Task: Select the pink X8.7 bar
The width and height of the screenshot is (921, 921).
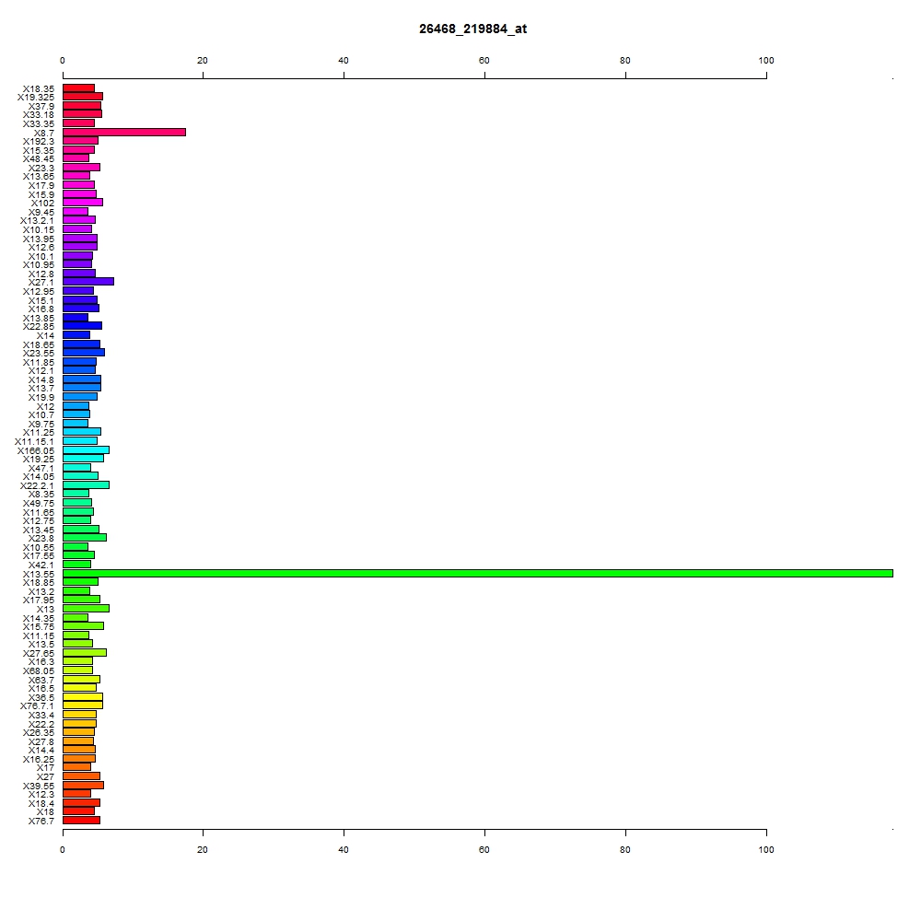Action: click(x=124, y=132)
